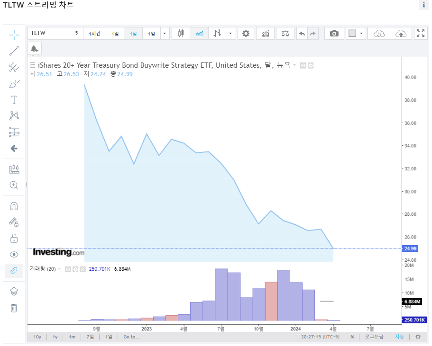Collapse the iShares series legend
This screenshot has width=432, height=346.
pyautogui.click(x=33, y=65)
